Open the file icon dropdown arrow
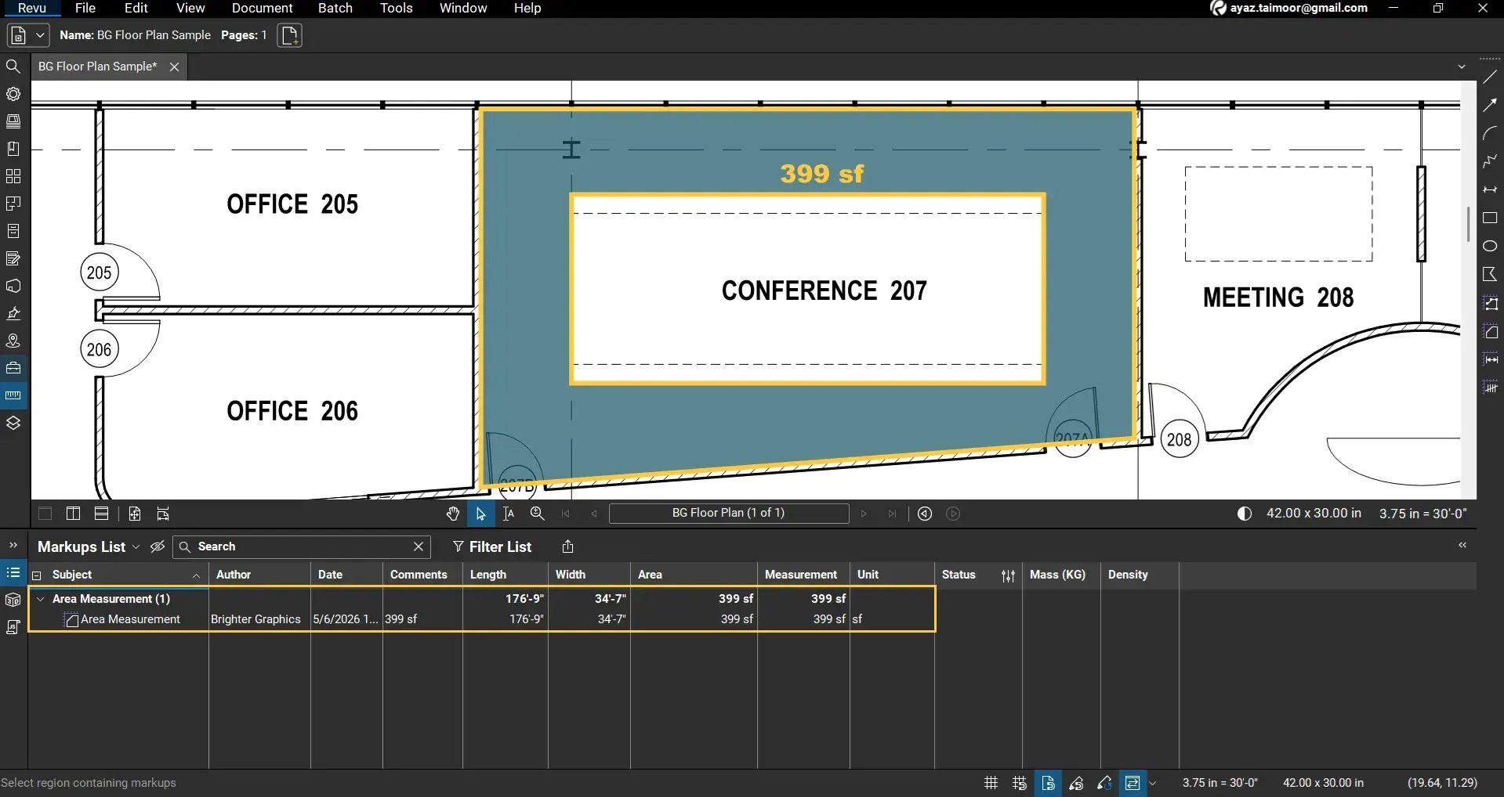 click(x=40, y=35)
